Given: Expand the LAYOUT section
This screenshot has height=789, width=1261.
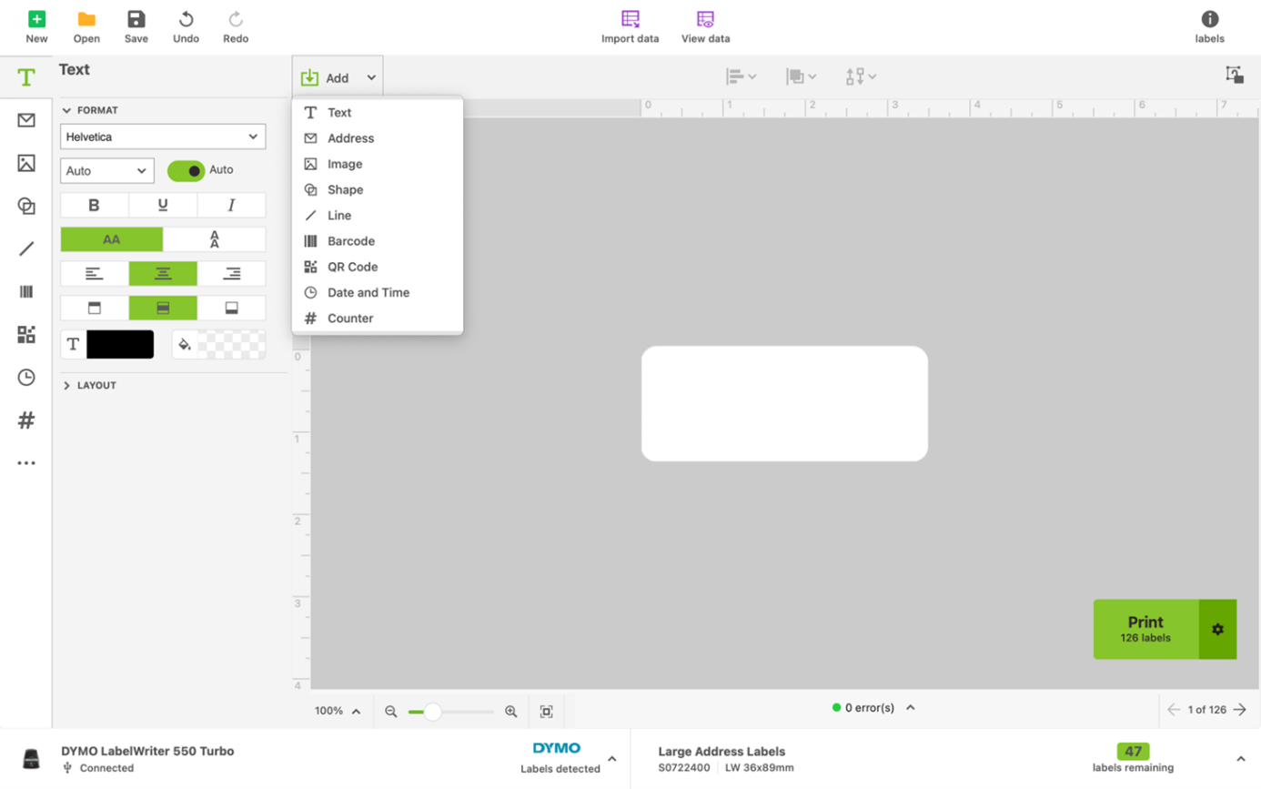Looking at the screenshot, I should tap(89, 386).
